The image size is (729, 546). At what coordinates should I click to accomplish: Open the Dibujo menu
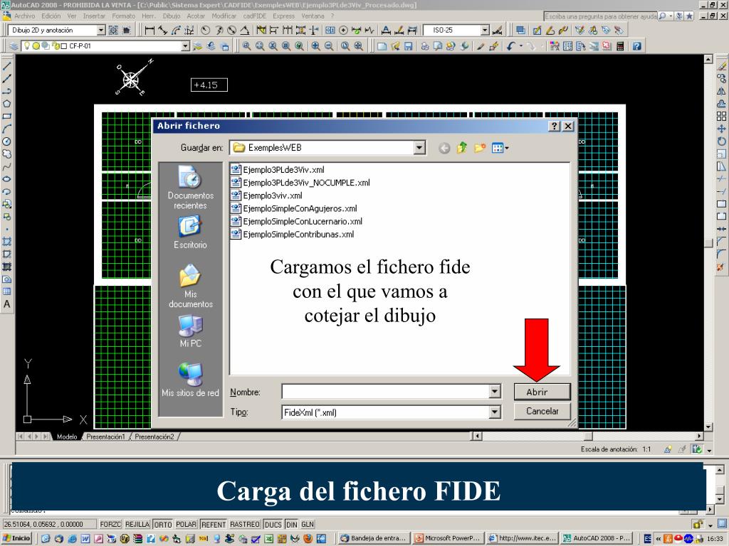click(x=171, y=16)
